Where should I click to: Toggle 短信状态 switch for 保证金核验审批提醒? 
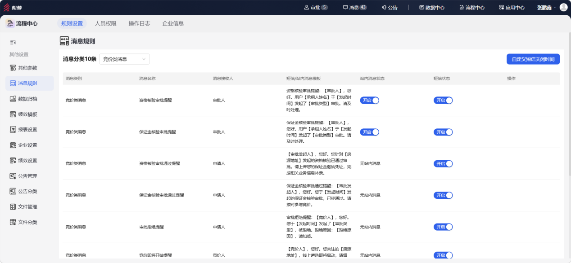(x=443, y=132)
